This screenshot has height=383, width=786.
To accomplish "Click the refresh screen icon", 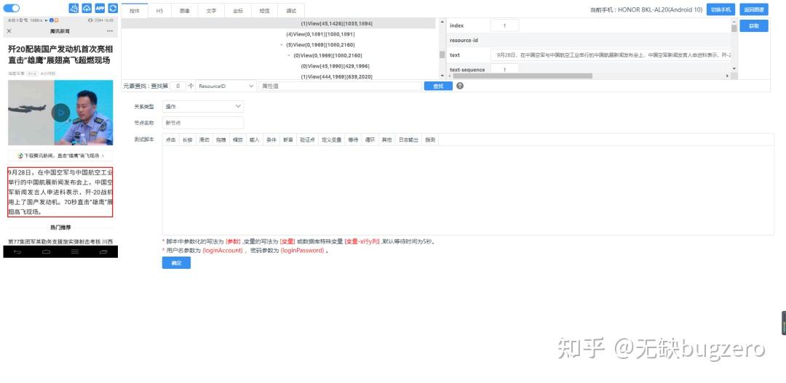I will (x=113, y=8).
